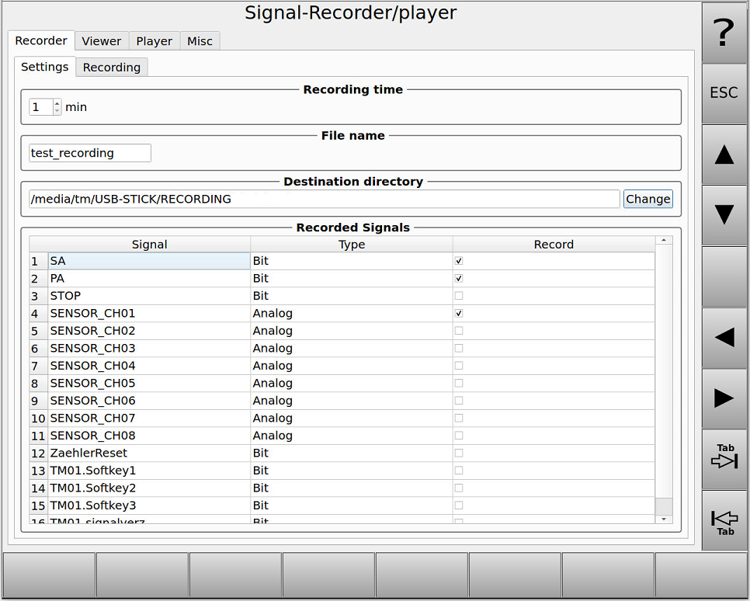Image resolution: width=750 pixels, height=601 pixels.
Task: Switch to the Player tab
Action: [x=154, y=40]
